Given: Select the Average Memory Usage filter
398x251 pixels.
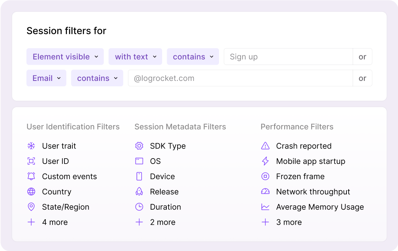Looking at the screenshot, I should coord(319,207).
